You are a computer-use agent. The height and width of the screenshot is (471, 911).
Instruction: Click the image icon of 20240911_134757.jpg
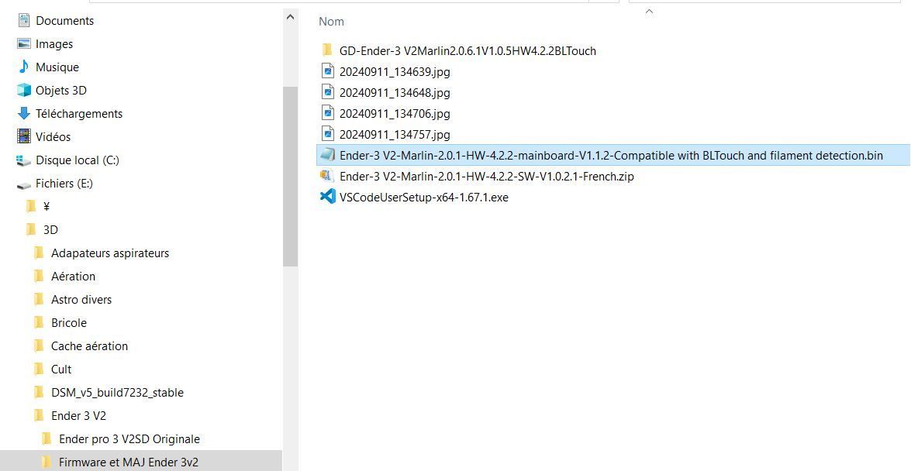click(328, 133)
